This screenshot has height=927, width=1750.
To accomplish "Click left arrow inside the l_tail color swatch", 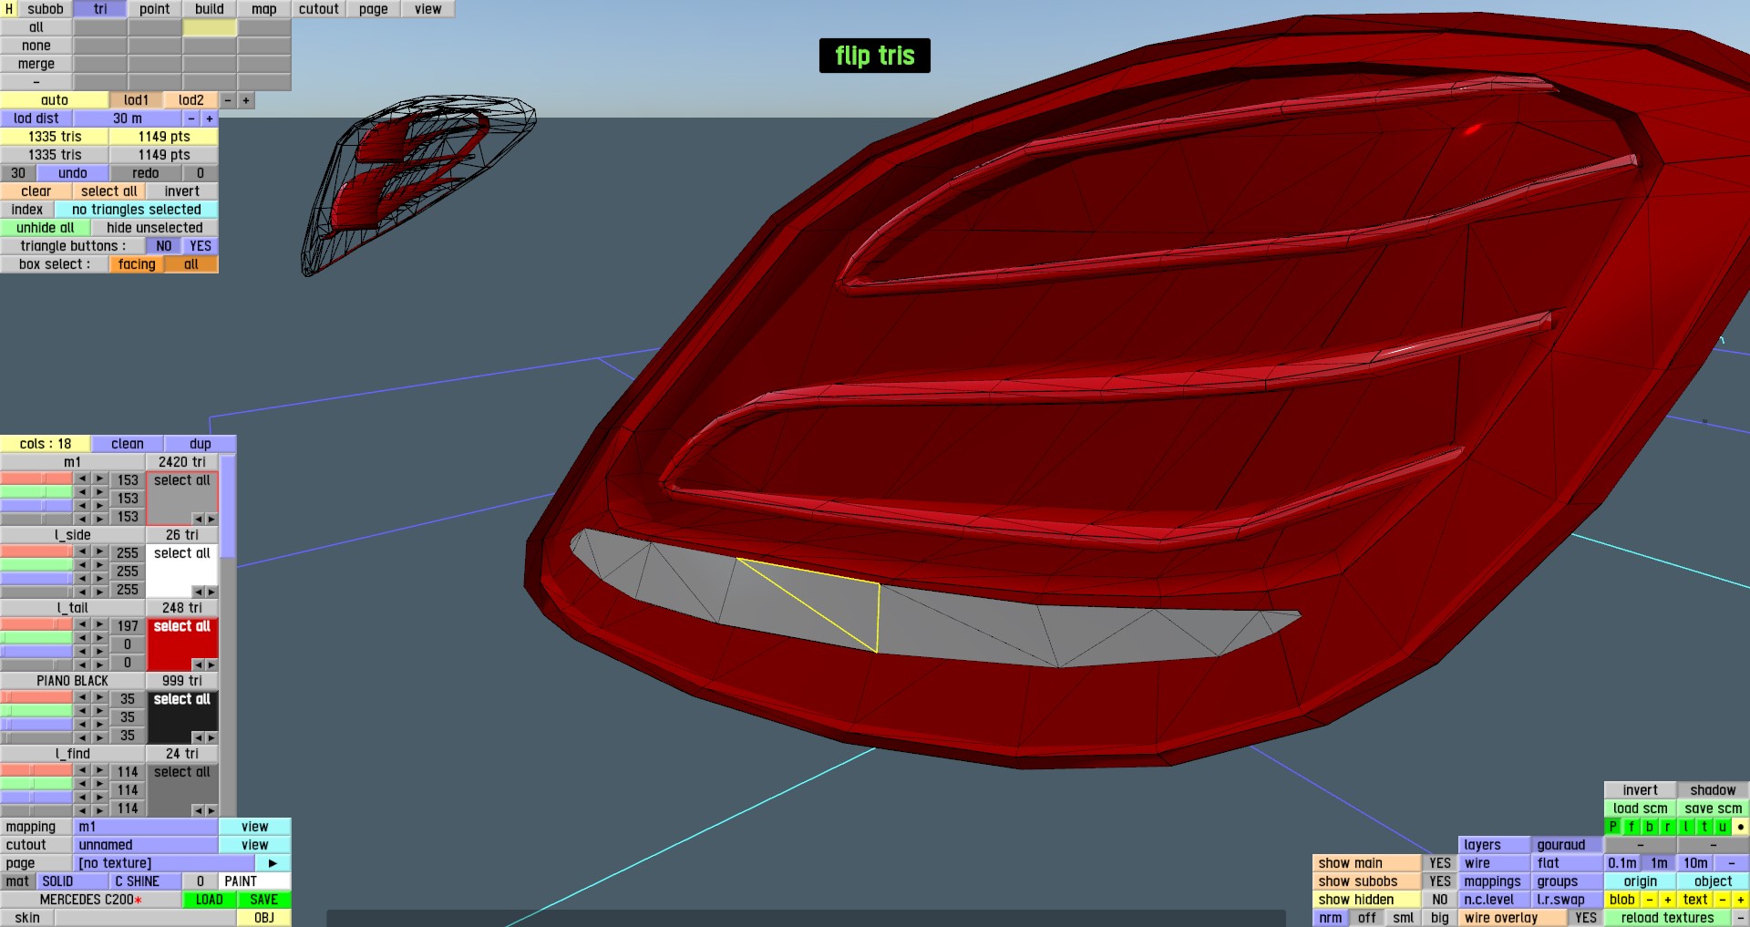I will (x=199, y=664).
